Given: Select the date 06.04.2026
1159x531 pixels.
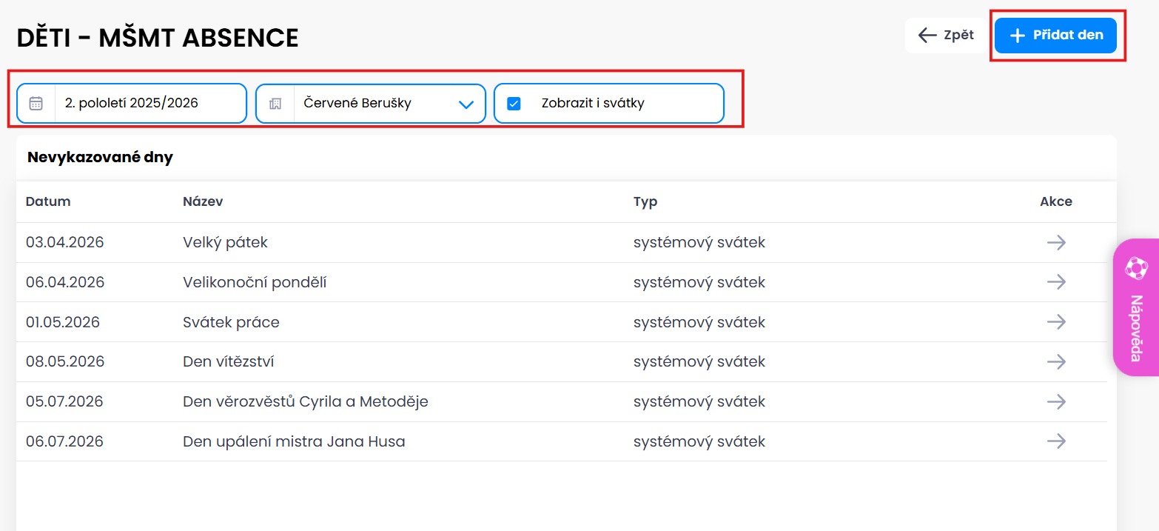Looking at the screenshot, I should tap(65, 282).
